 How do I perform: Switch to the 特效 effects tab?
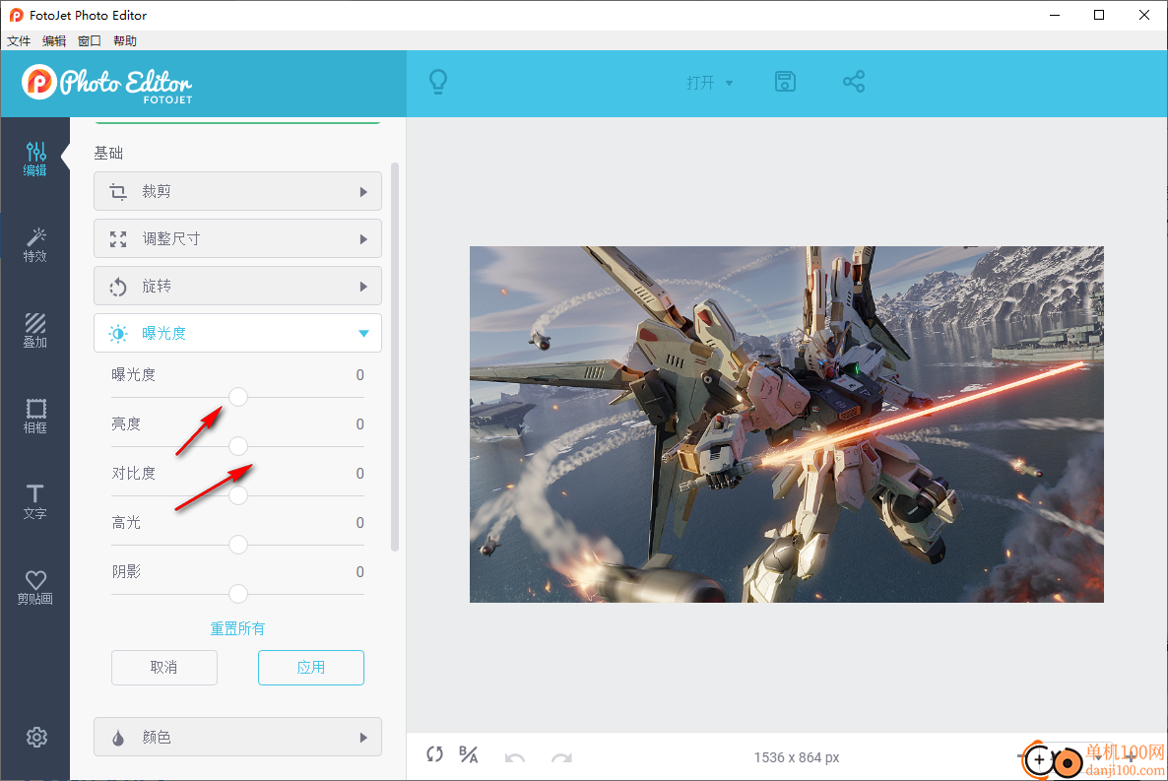tap(35, 245)
